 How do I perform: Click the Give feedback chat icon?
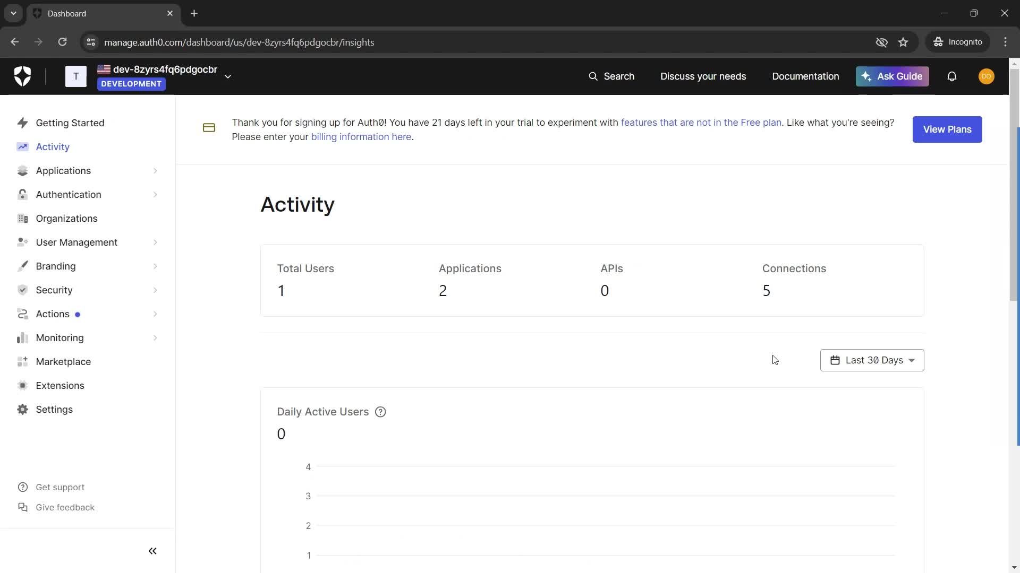click(22, 507)
